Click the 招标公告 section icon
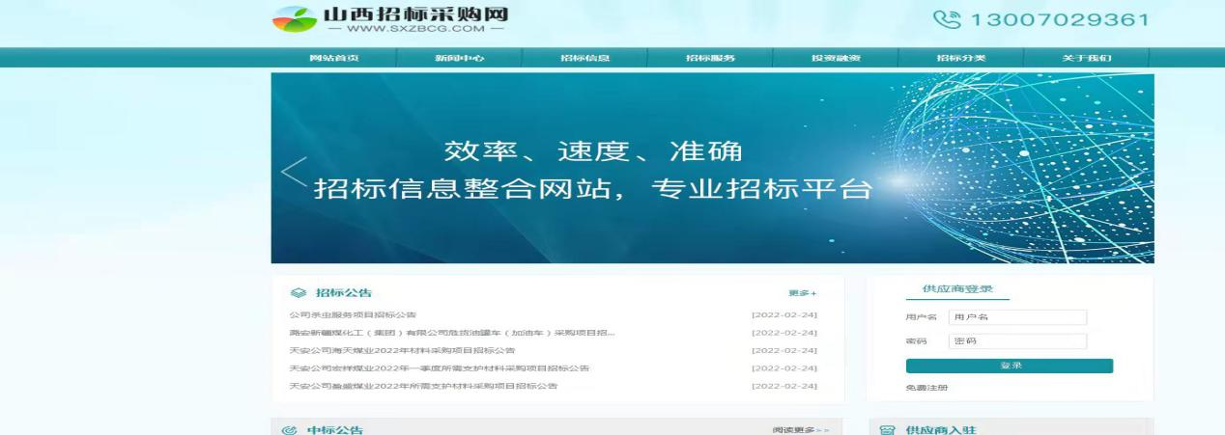This screenshot has width=1225, height=435. tap(298, 293)
